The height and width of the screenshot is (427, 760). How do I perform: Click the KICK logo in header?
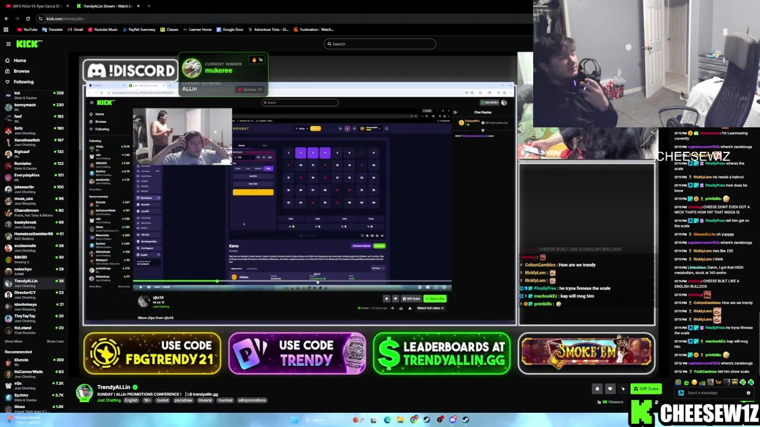tap(29, 44)
